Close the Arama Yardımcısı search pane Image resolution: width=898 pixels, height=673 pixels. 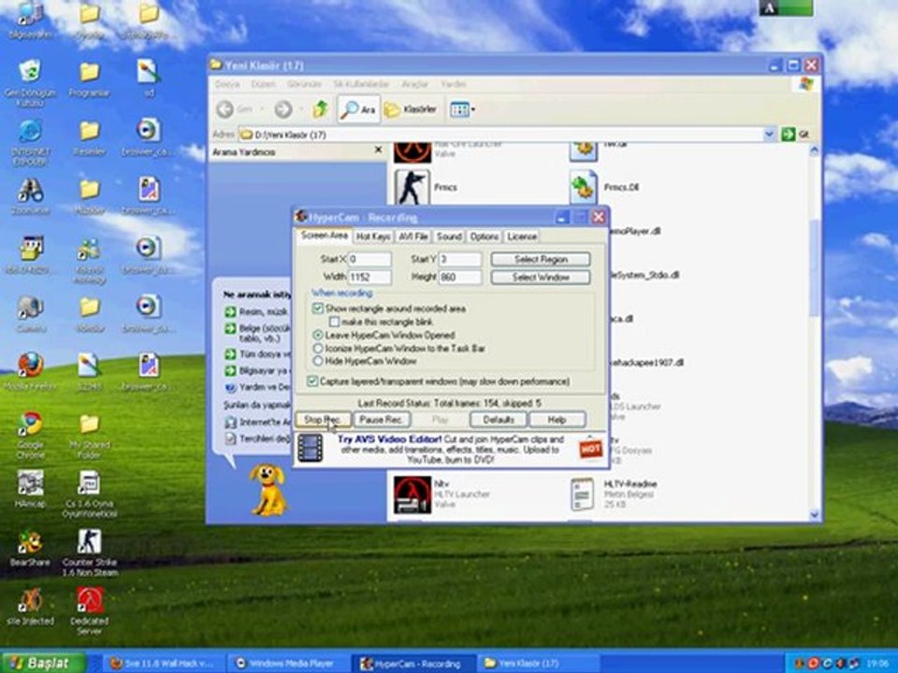pyautogui.click(x=378, y=150)
